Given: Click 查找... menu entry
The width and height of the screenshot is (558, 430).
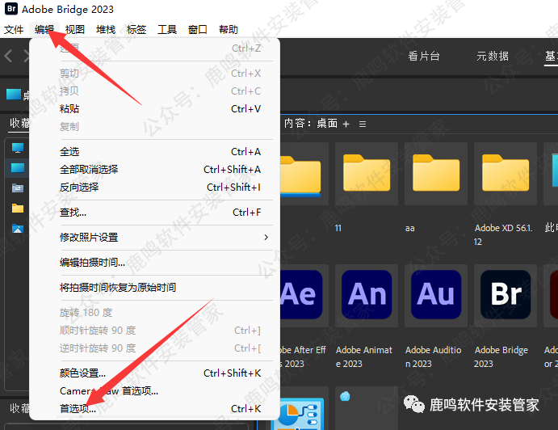Looking at the screenshot, I should [73, 213].
